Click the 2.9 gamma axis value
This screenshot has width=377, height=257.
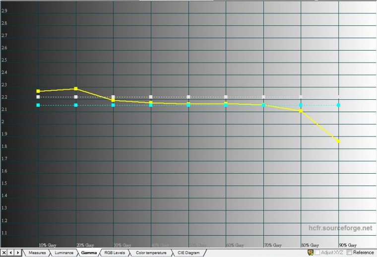pyautogui.click(x=4, y=11)
